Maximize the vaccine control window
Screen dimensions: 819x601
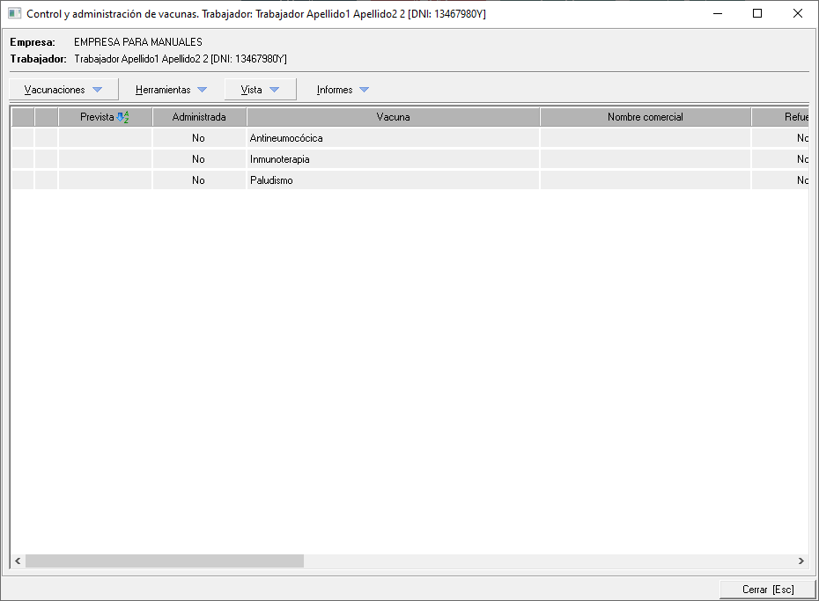(756, 13)
